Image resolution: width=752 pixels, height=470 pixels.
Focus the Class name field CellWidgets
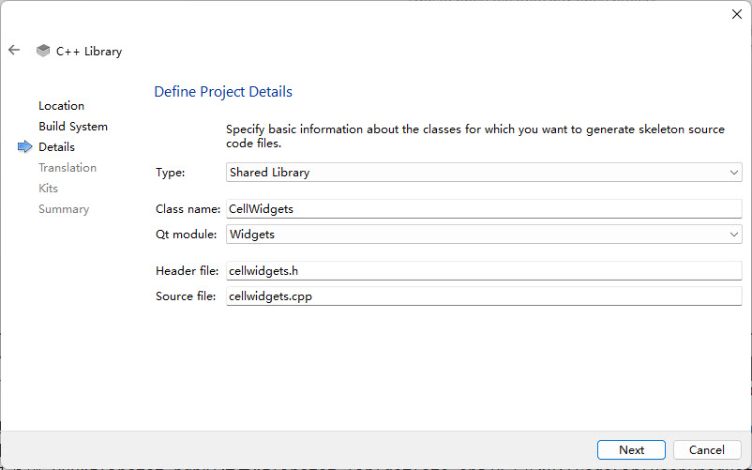484,209
